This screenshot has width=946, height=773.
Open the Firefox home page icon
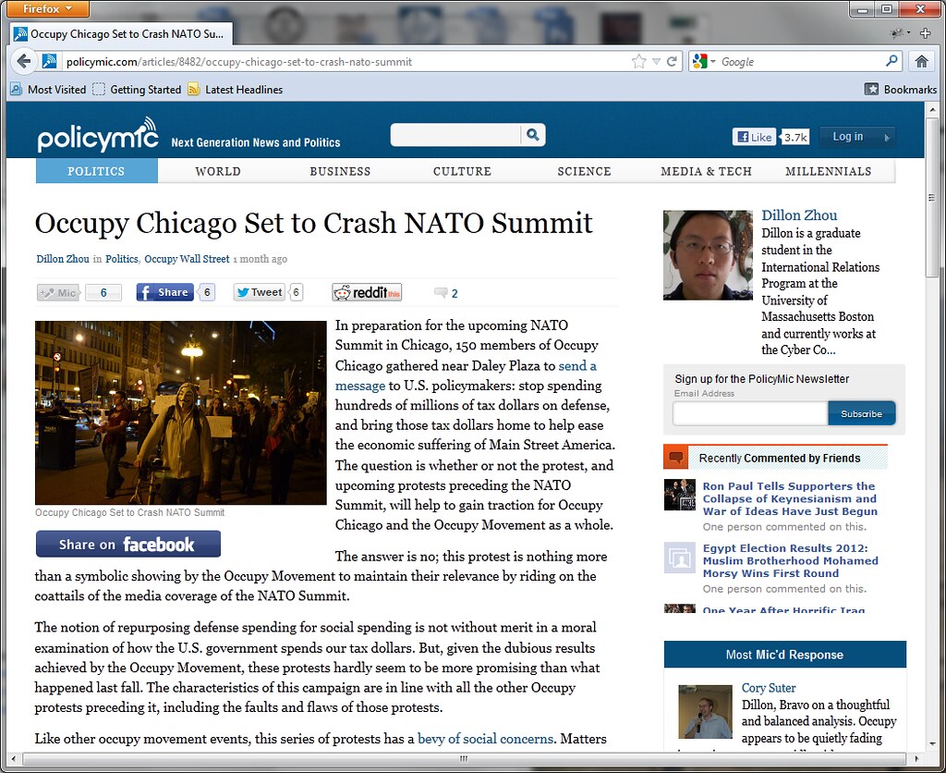[921, 61]
